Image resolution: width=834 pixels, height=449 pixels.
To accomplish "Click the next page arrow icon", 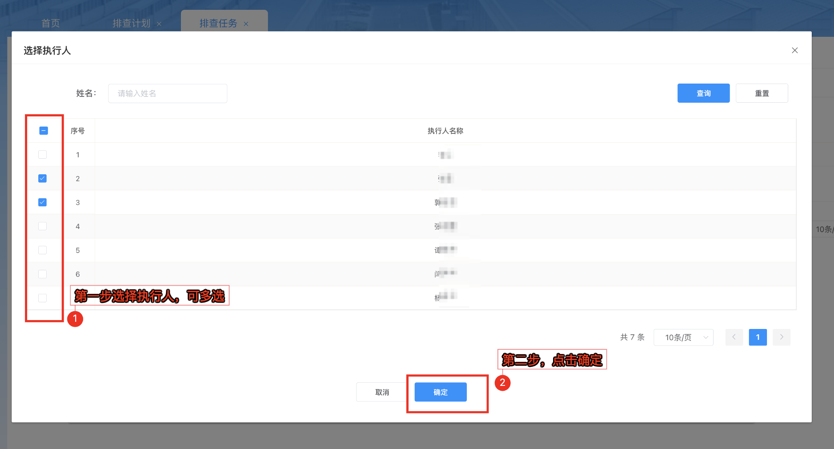I will [x=781, y=337].
